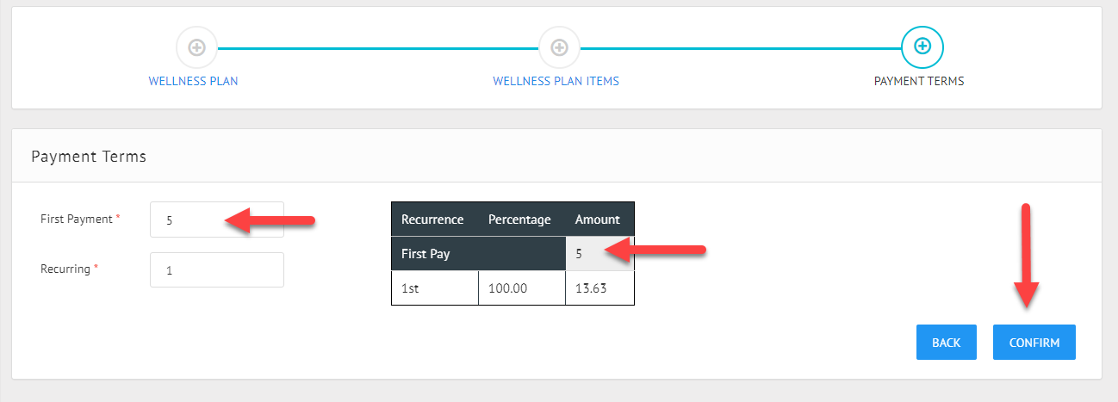This screenshot has width=1118, height=402.
Task: Select the Payment Terms step label
Action: [919, 81]
